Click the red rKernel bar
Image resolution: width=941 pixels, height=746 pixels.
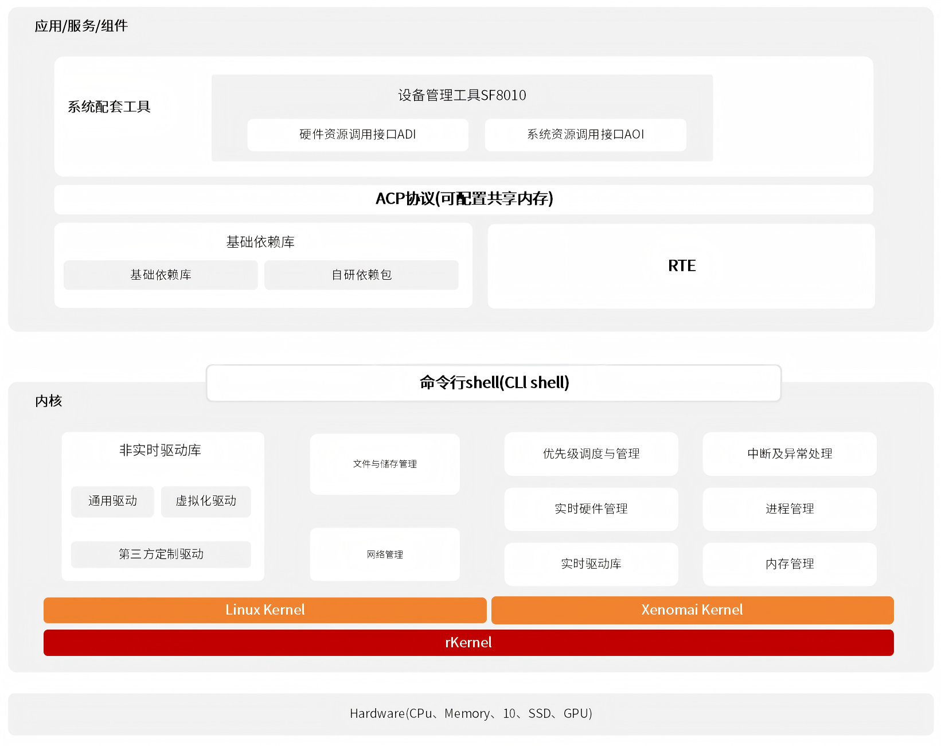tap(468, 643)
